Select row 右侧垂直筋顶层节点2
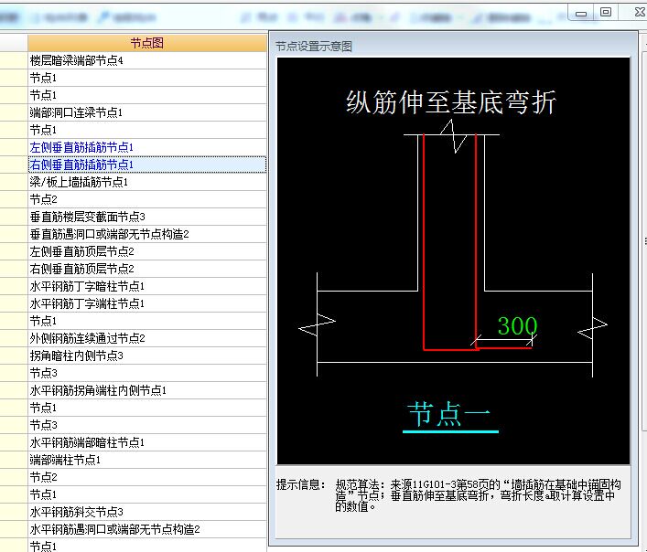Image resolution: width=647 pixels, height=552 pixels. tap(147, 269)
